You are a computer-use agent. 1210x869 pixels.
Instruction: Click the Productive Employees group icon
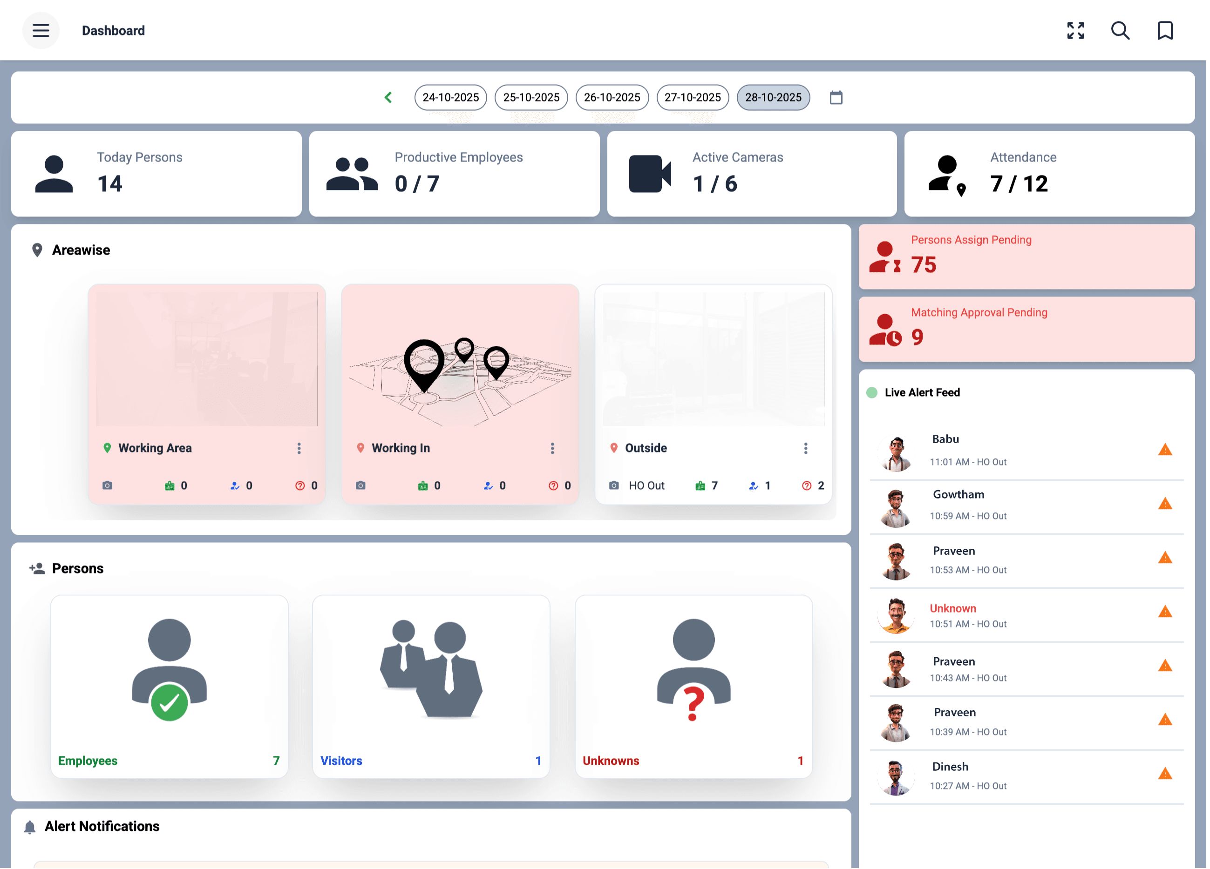point(353,175)
